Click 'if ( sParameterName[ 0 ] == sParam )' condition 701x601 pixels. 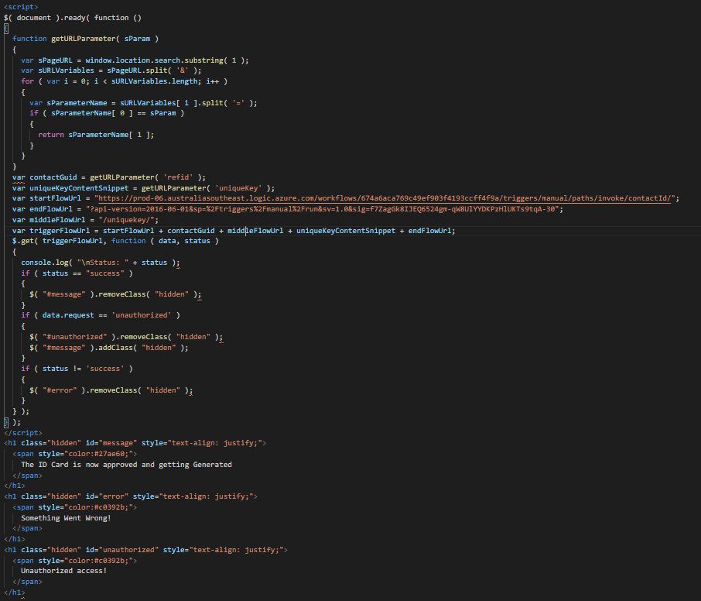point(107,113)
